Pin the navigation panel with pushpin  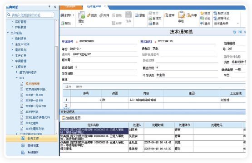49,7
